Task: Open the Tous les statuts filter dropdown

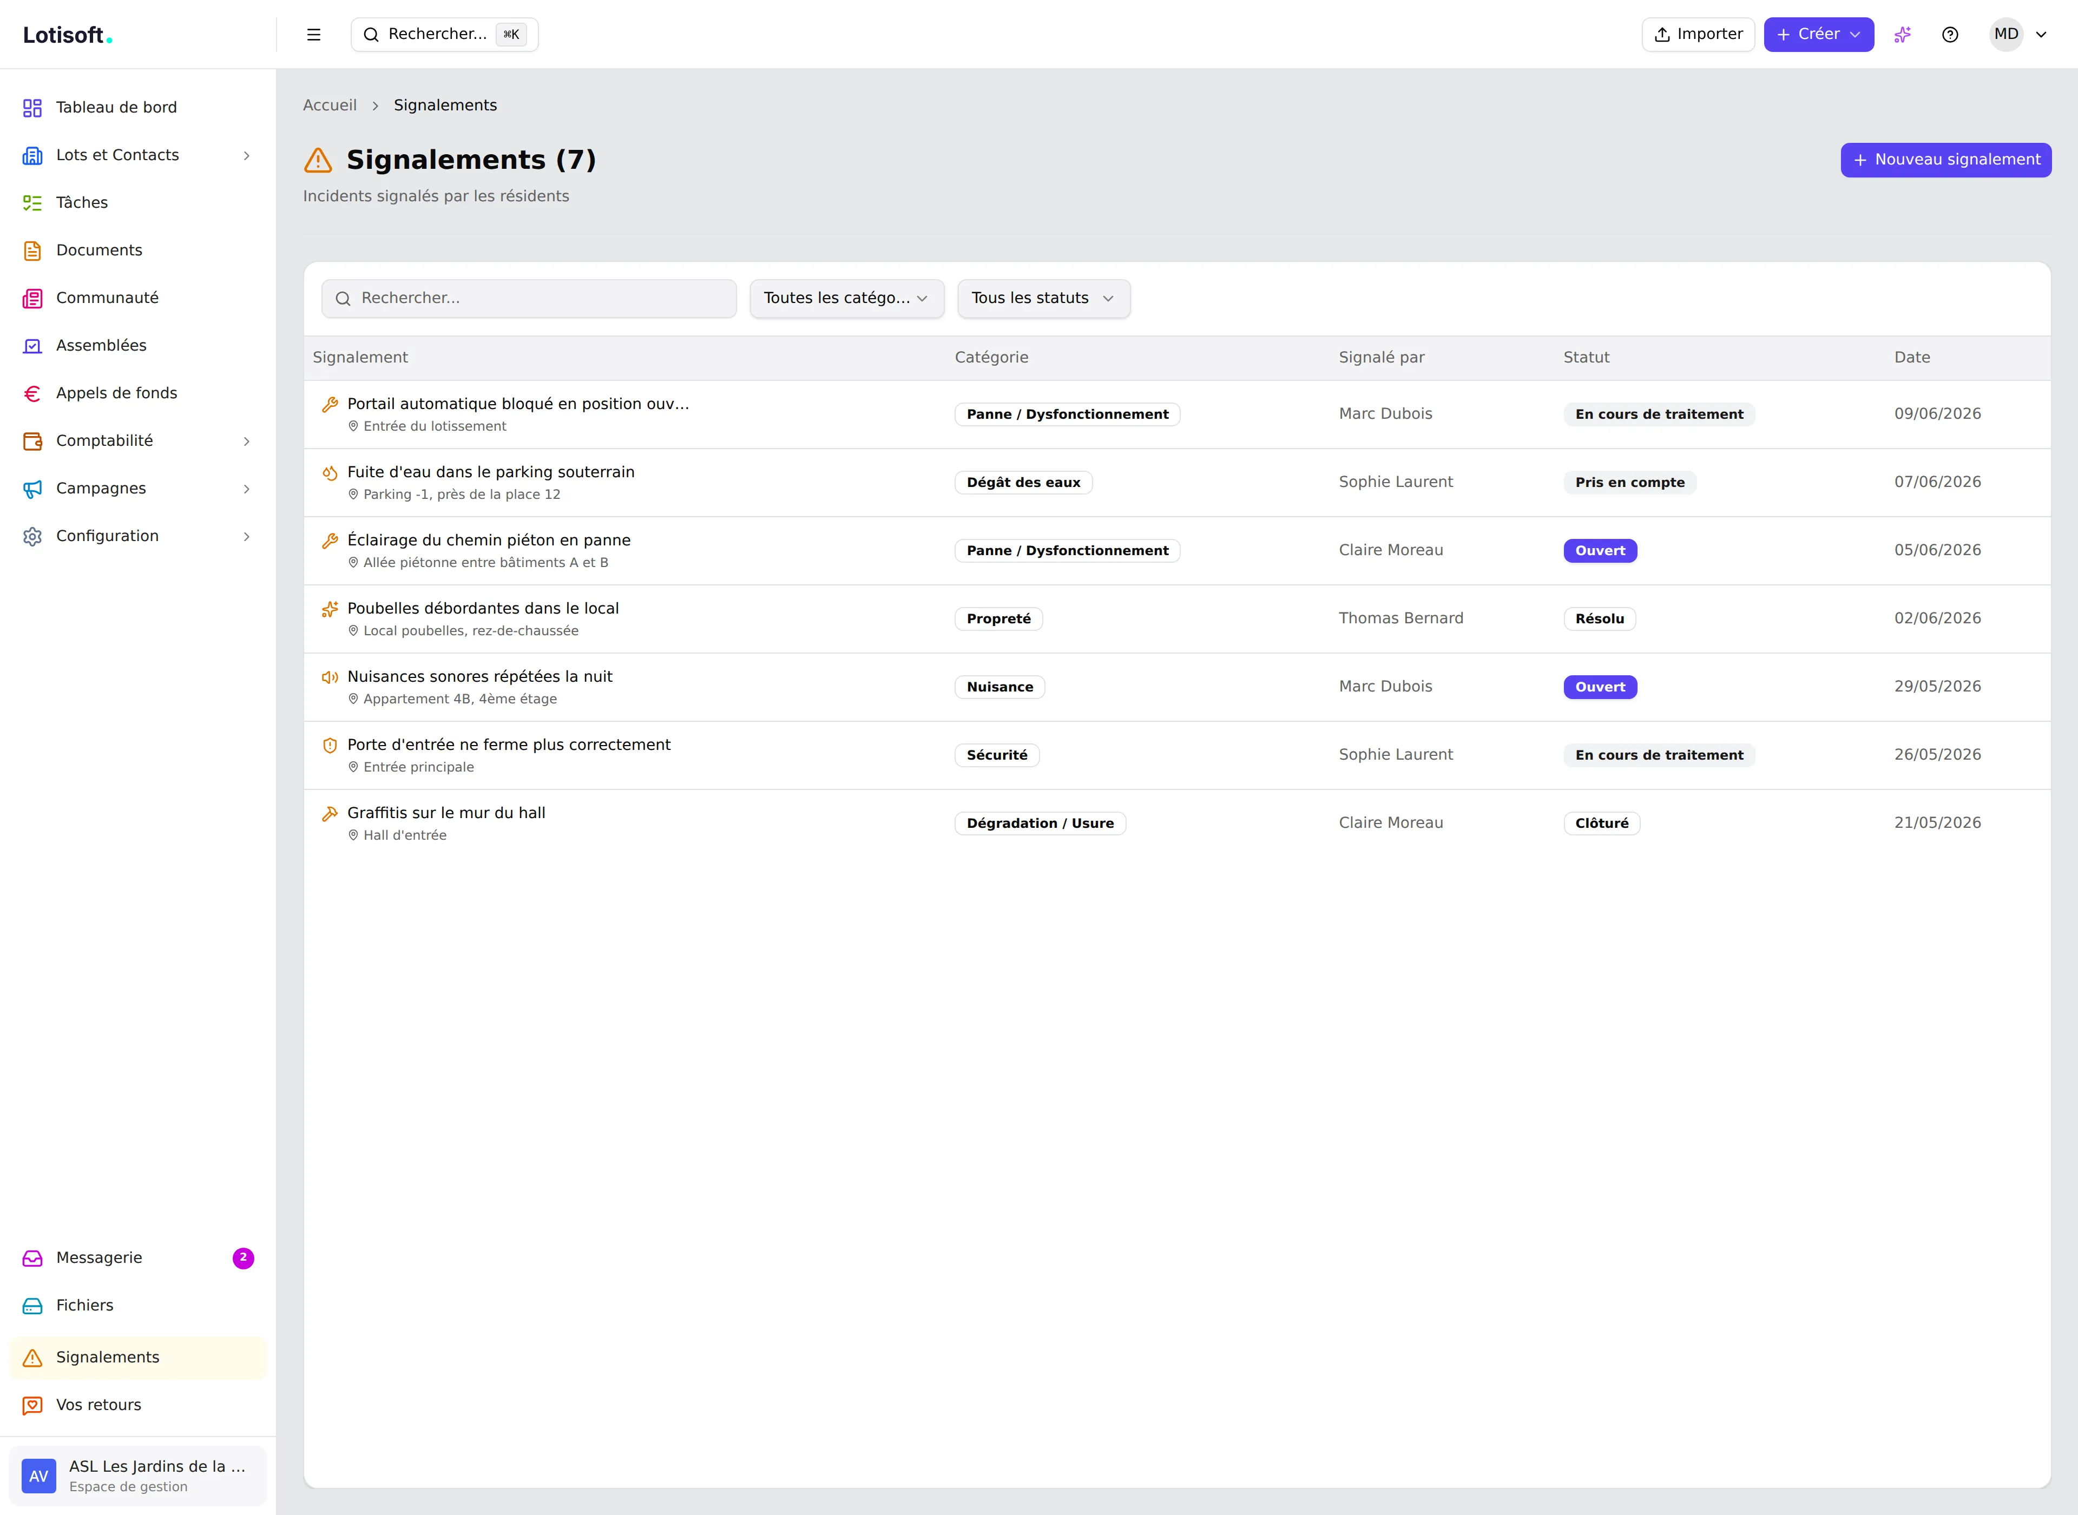Action: coord(1043,299)
